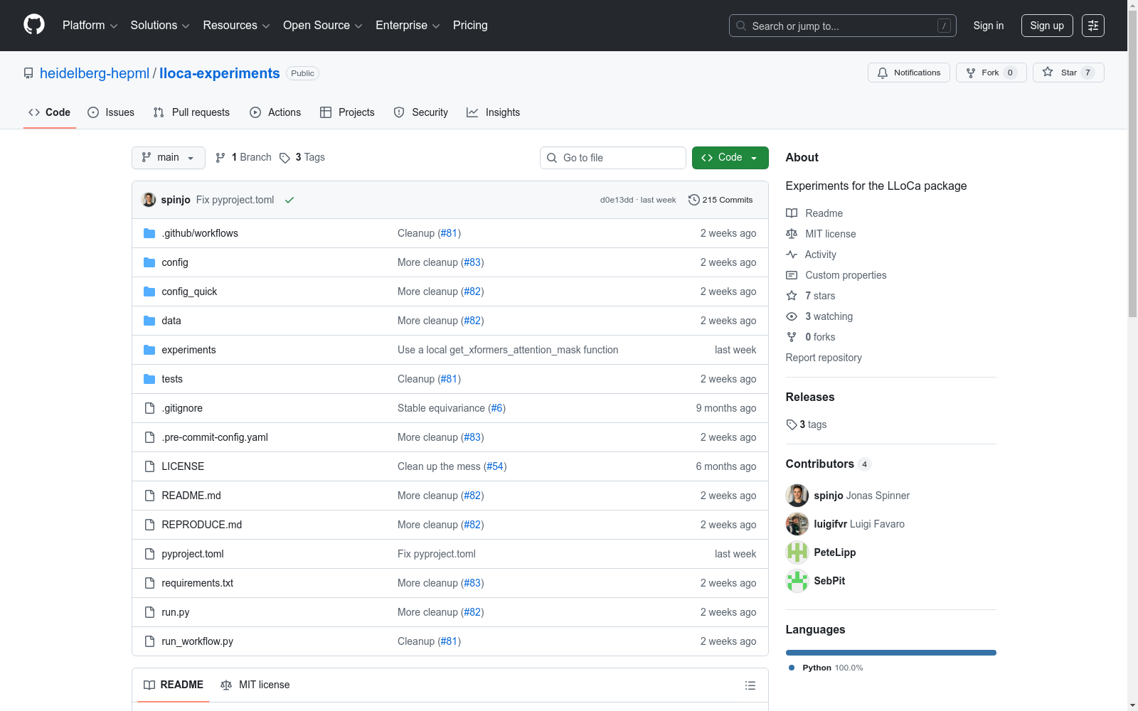Open MIT license in About sidebar
The image size is (1138, 711).
[821, 234]
